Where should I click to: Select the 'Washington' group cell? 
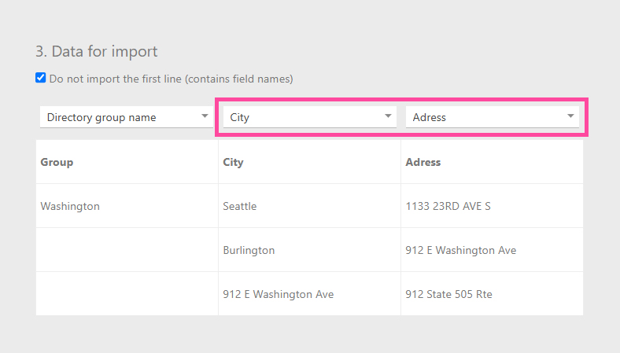[x=70, y=206]
